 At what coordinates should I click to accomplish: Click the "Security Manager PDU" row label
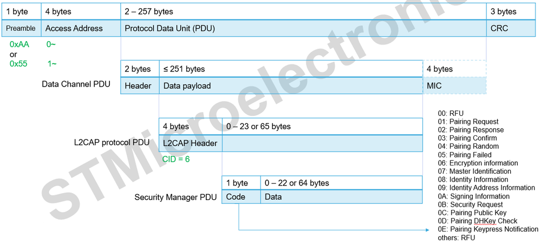[175, 197]
